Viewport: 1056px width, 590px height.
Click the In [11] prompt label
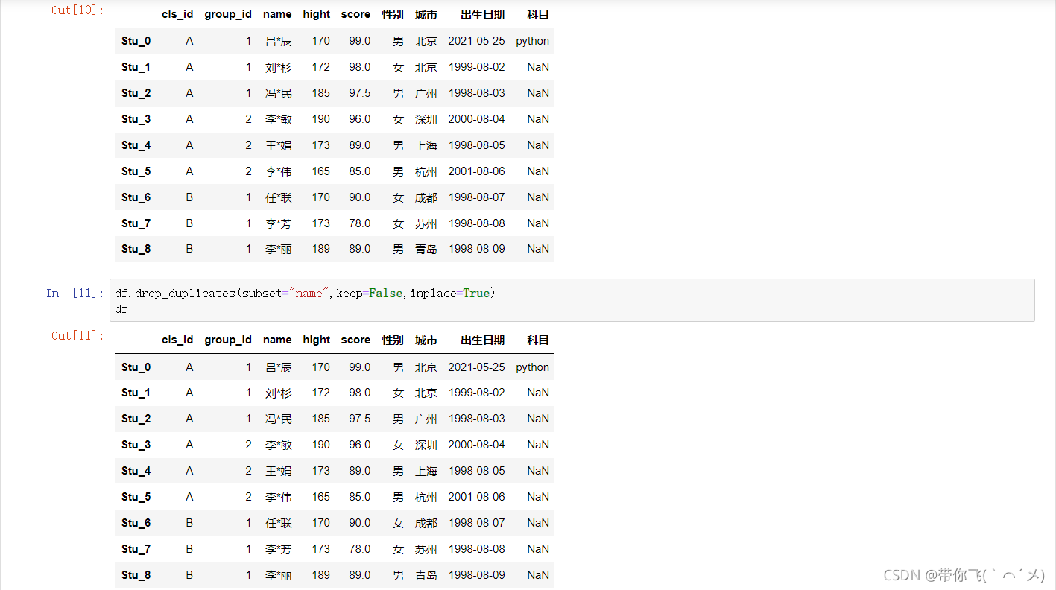tap(75, 294)
